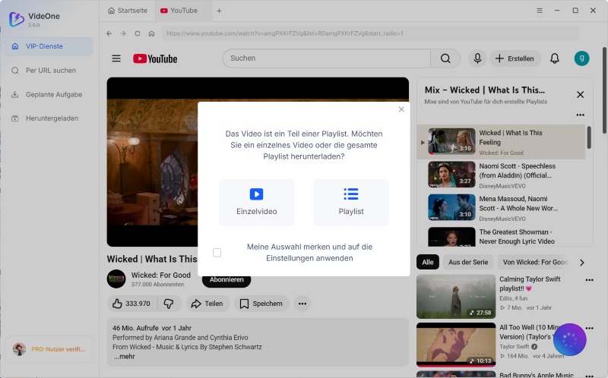Open Taylor Swift channel under All Too Well
This screenshot has width=608, height=378.
click(515, 347)
